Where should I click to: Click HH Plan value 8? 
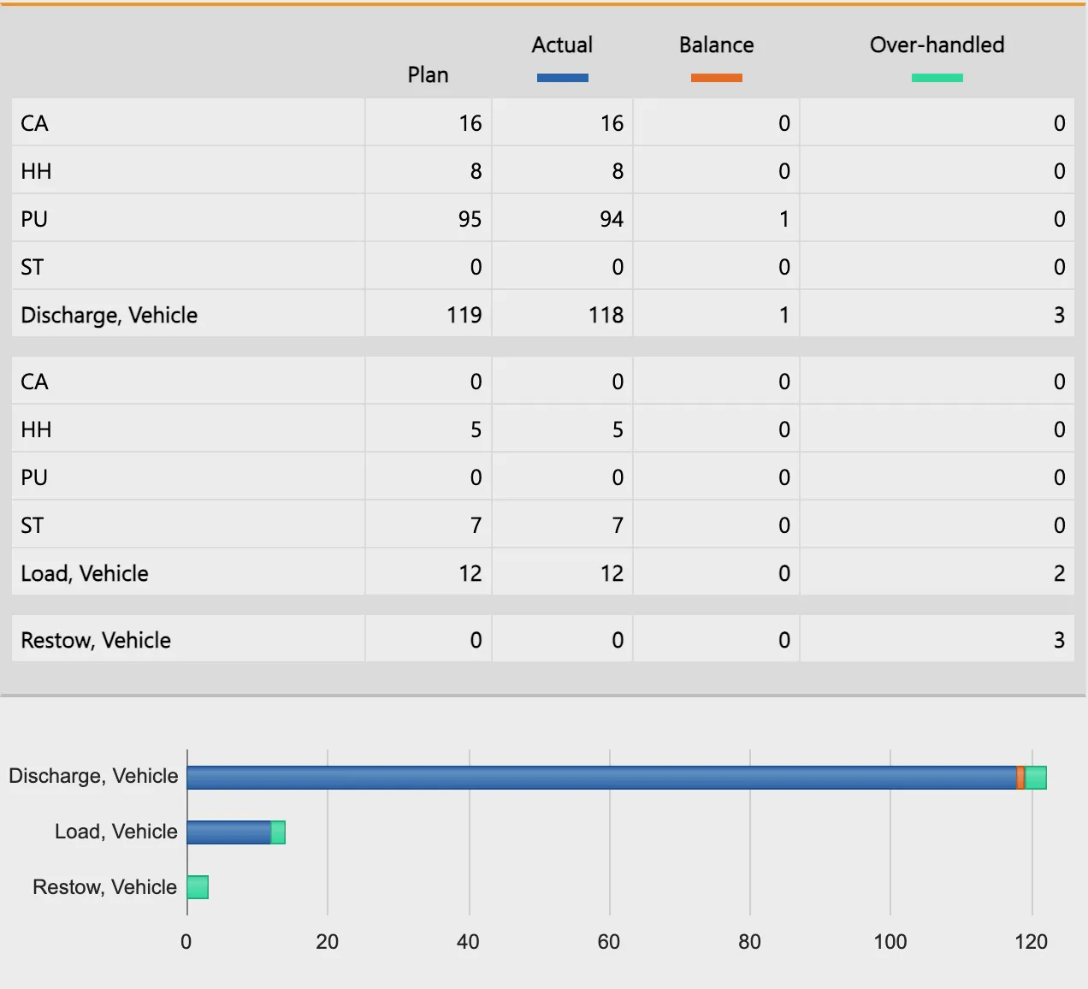point(476,171)
